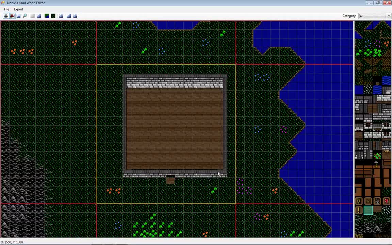
Task: Open the Export menu
Action: (18, 9)
